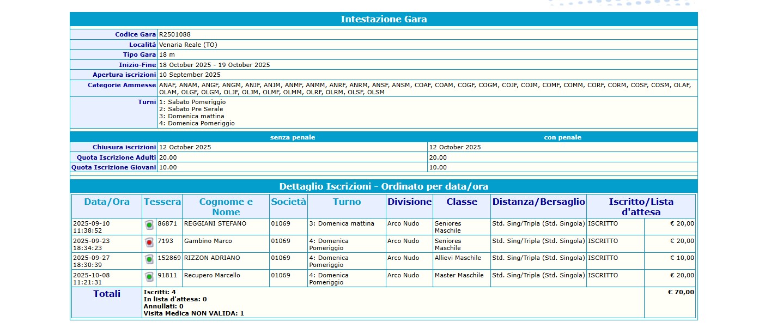Select the Gambino Marco name cell
Image resolution: width=783 pixels, height=334 pixels.
(208, 241)
